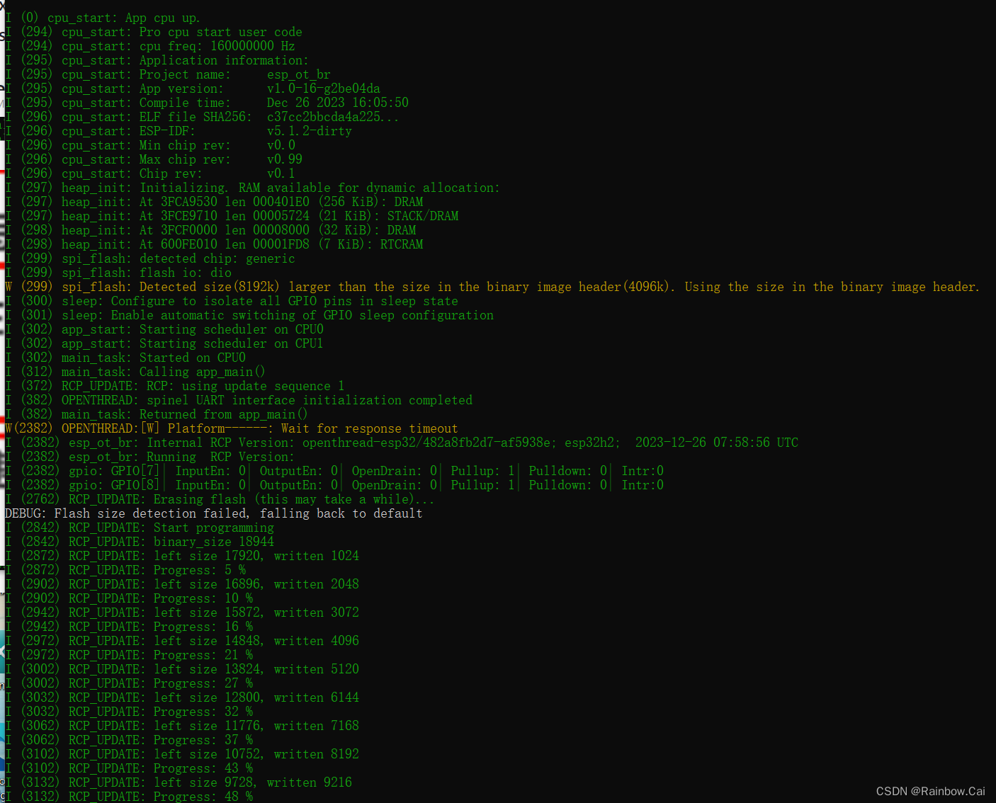Screen dimensions: 996x803
Task: Click 'RCP_UPDATE: Start programming' line
Action: 140,528
